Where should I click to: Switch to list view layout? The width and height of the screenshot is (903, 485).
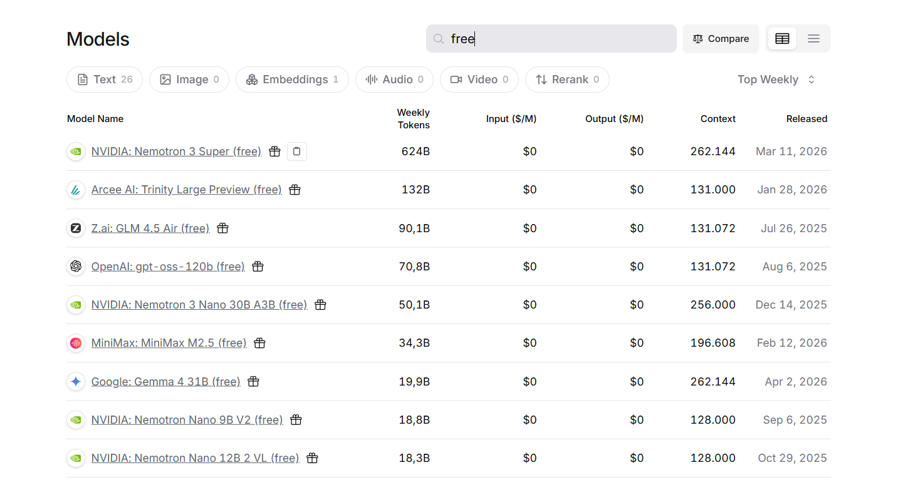point(813,39)
